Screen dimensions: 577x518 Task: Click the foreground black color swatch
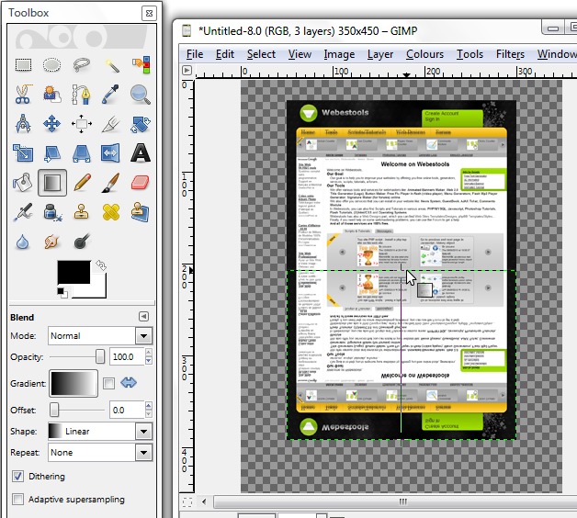[74, 272]
